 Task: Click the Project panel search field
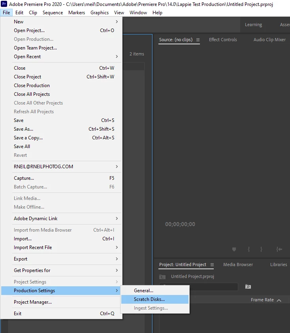[x=199, y=287]
